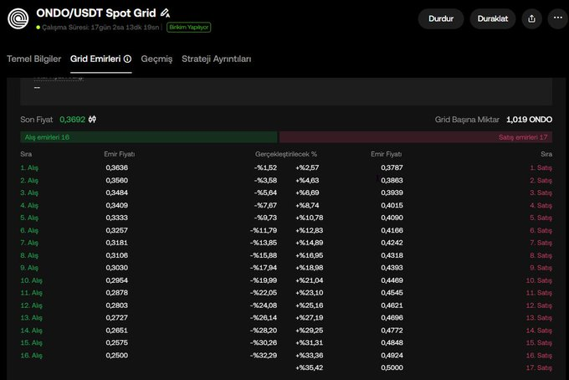Viewport: 569px width, 380px height.
Task: Click the +%21,04 percentage value
Action: tap(310, 280)
